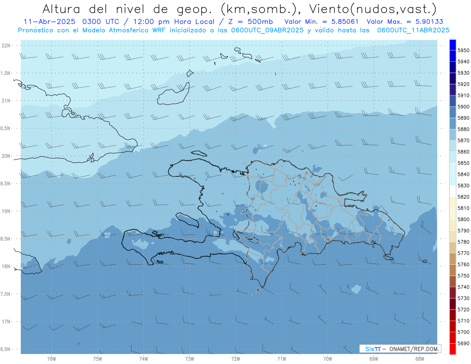The height and width of the screenshot is (364, 471).
Task: Click the '5850' colorbar label
Action: 464,163
